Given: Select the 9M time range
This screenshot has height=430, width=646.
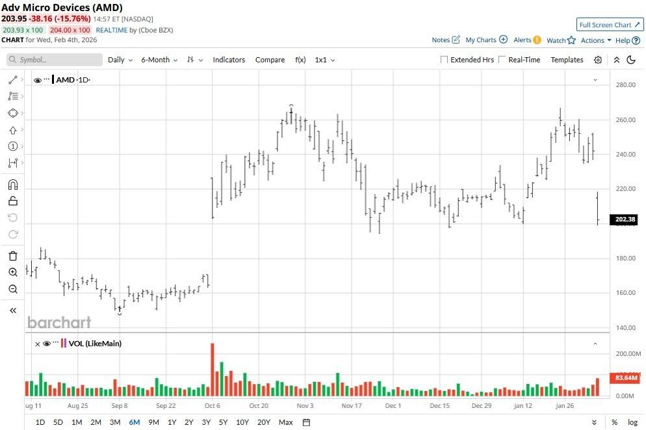Looking at the screenshot, I should tap(153, 422).
